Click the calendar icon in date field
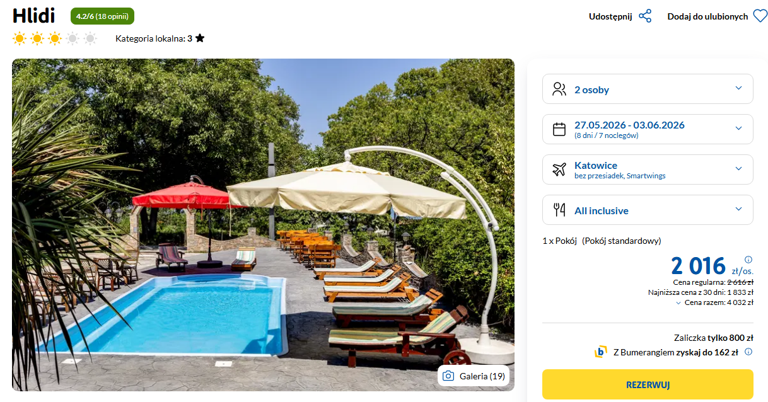768x402 pixels. point(559,129)
